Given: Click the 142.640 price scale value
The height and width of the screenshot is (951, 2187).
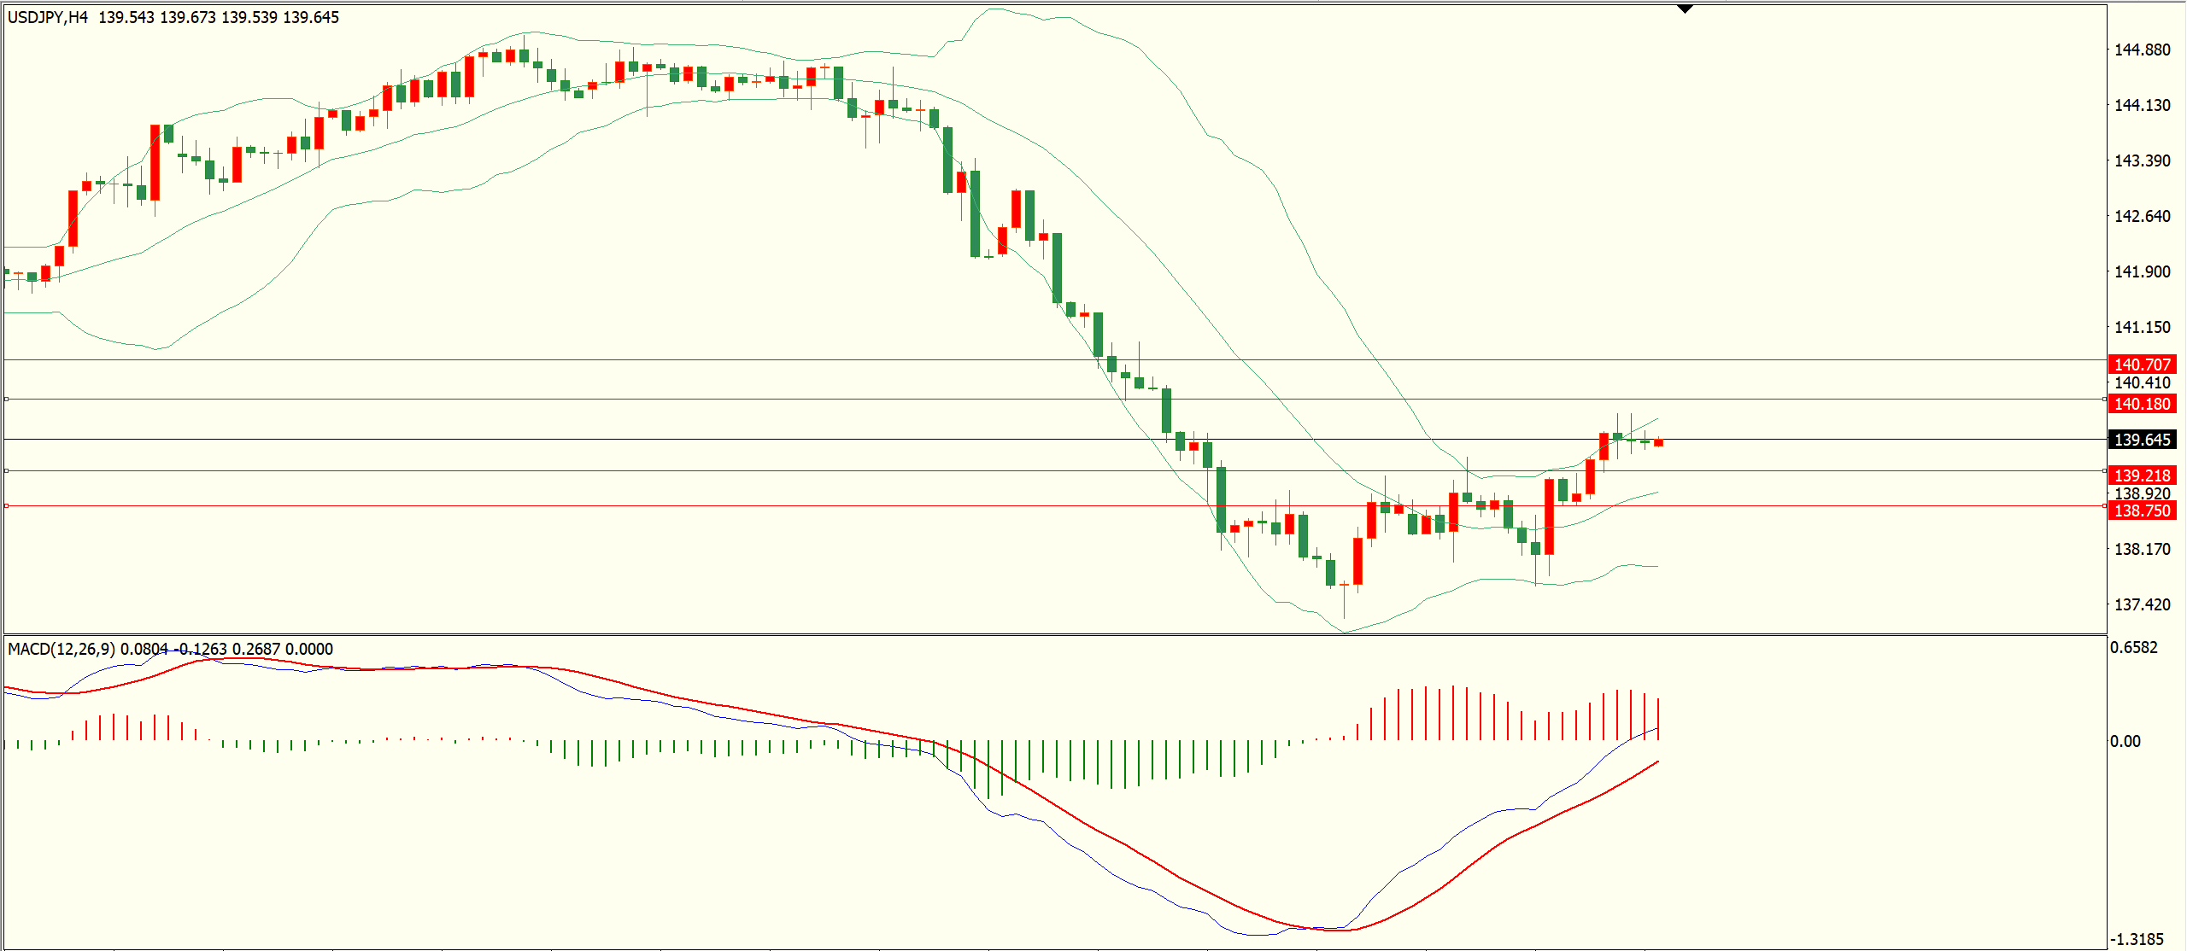Looking at the screenshot, I should coord(2142,216).
